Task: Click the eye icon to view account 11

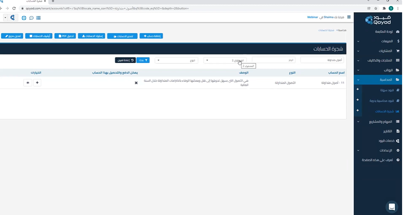Action: pyautogui.click(x=28, y=83)
